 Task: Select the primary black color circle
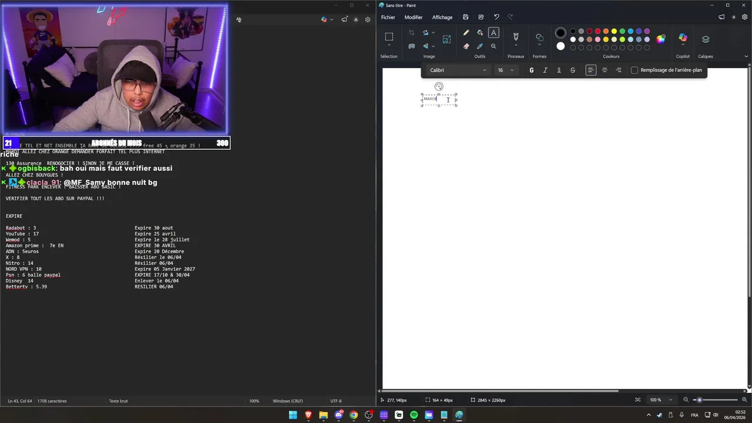(560, 33)
